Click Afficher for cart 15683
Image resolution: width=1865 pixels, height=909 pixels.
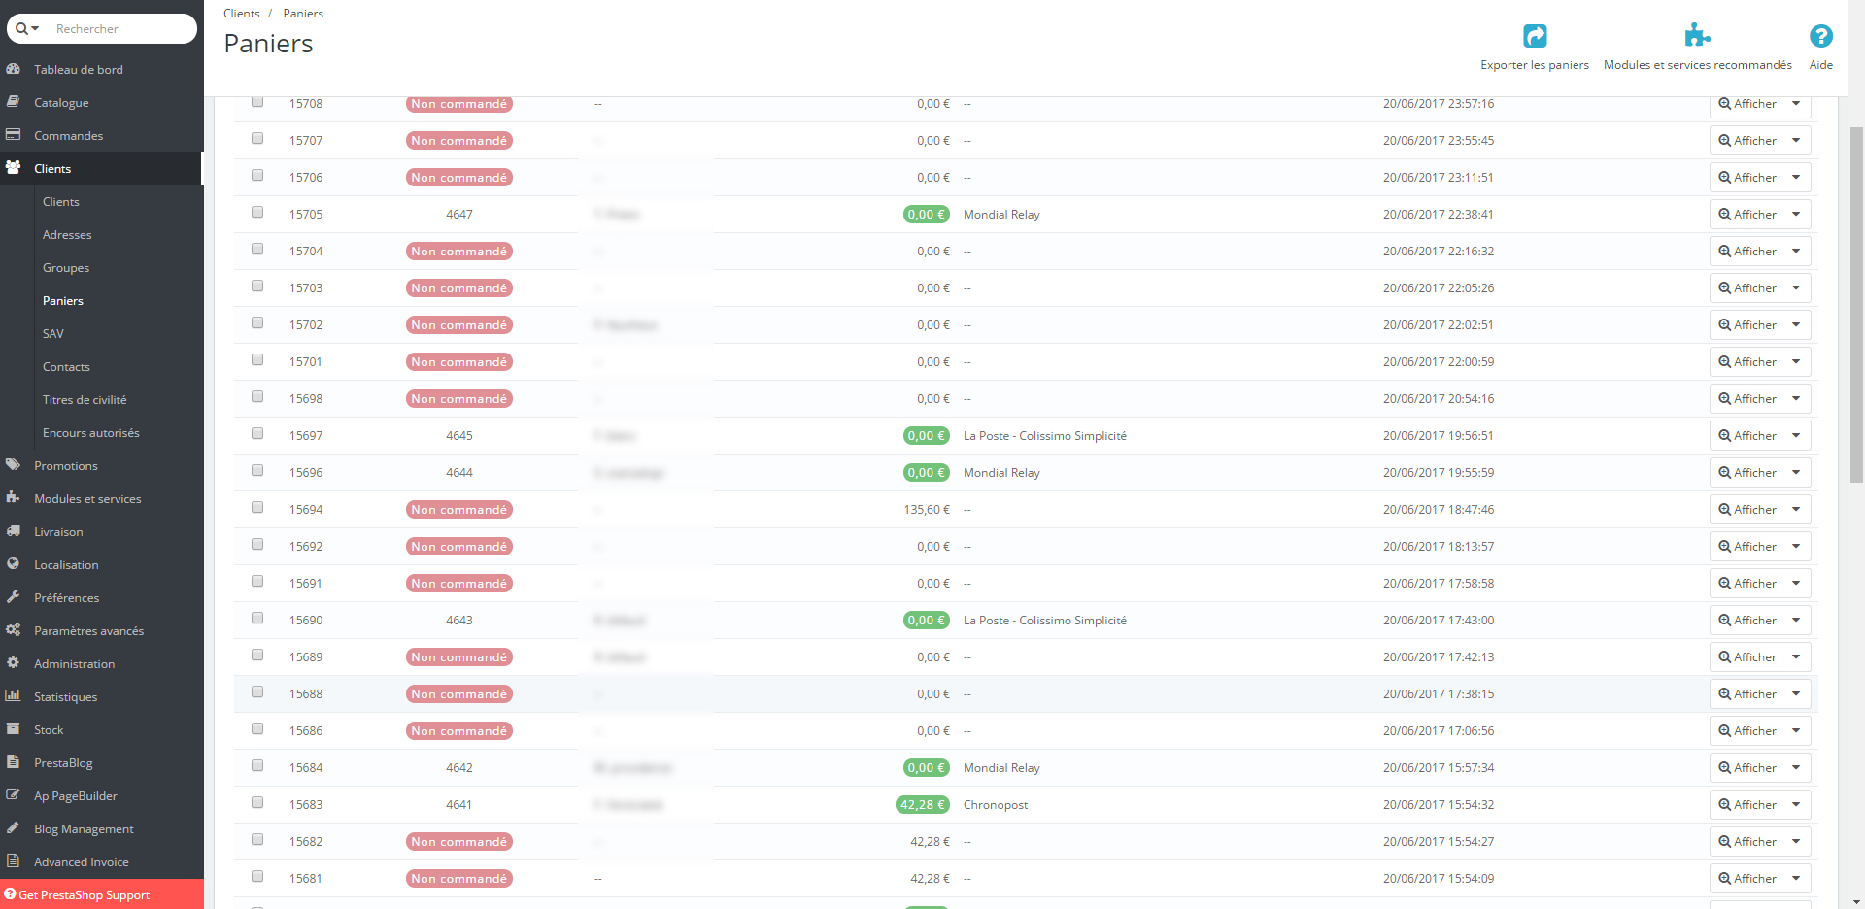1747,805
